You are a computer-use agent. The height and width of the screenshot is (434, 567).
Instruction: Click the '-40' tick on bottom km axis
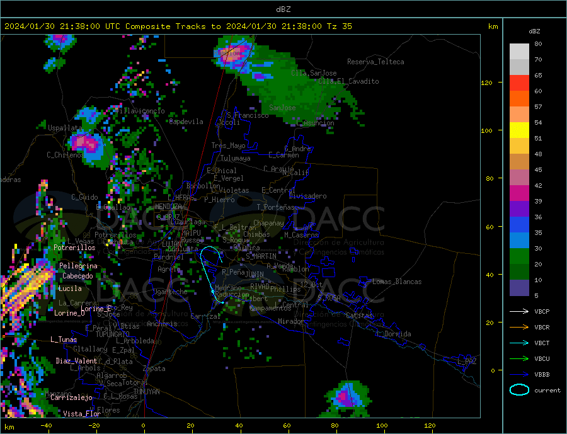click(46, 425)
